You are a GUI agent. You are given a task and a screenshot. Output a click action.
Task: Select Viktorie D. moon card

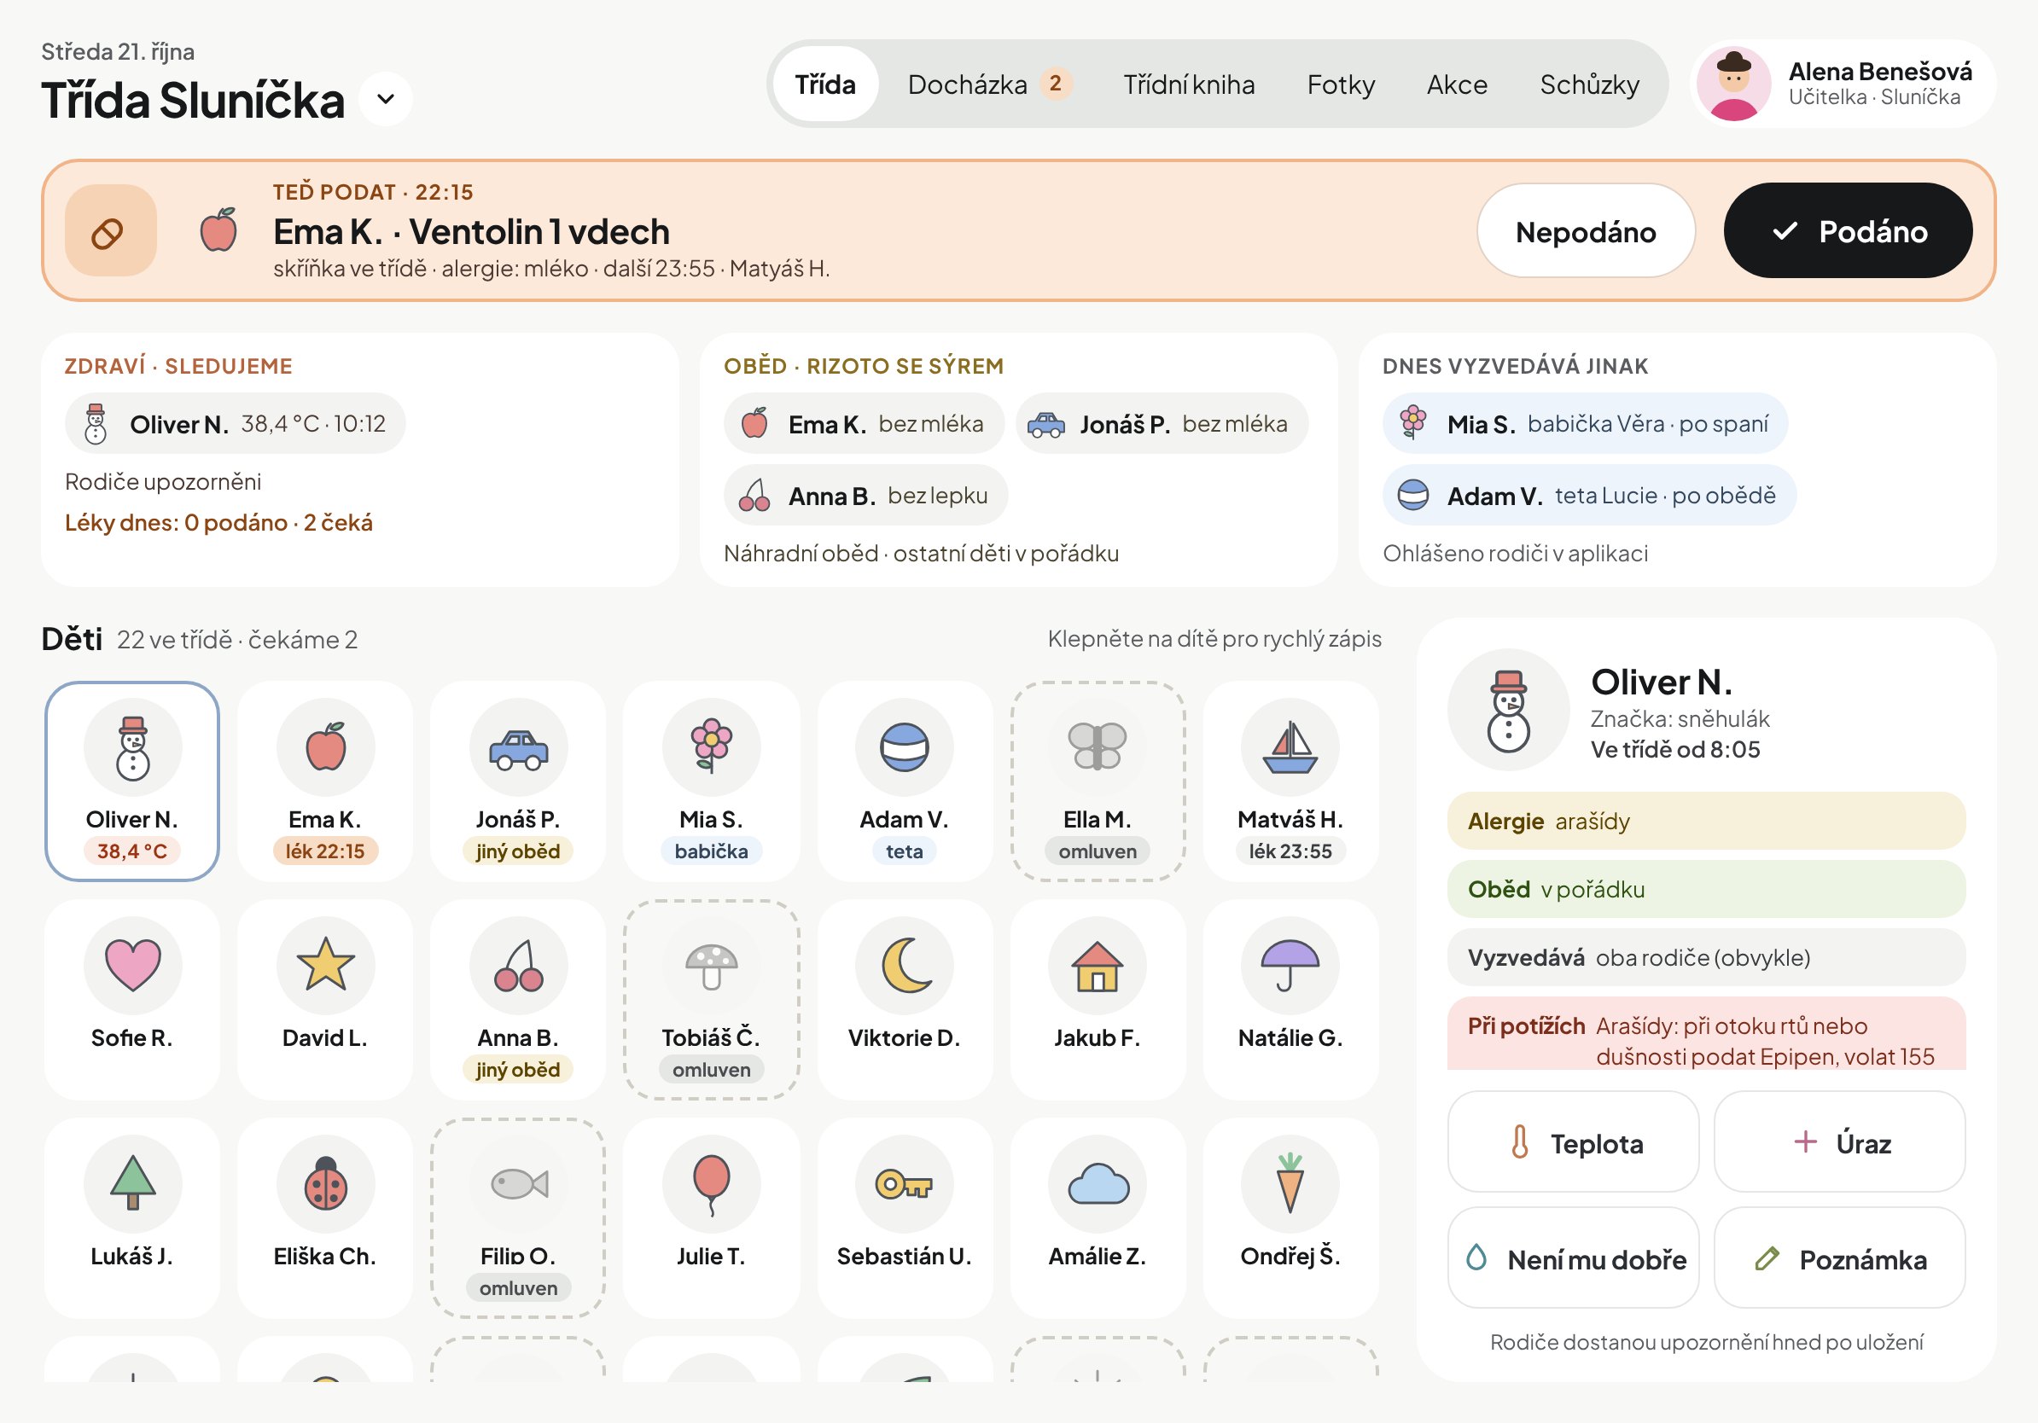pos(905,999)
